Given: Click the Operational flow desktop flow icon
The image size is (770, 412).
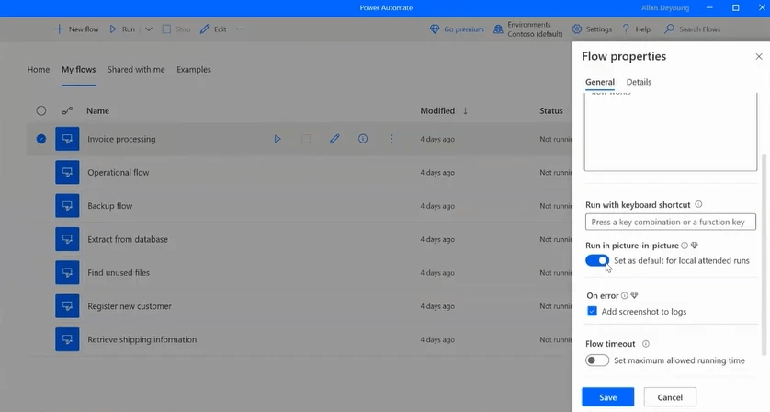Looking at the screenshot, I should (x=67, y=173).
